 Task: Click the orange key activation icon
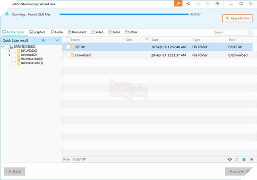click(178, 3)
